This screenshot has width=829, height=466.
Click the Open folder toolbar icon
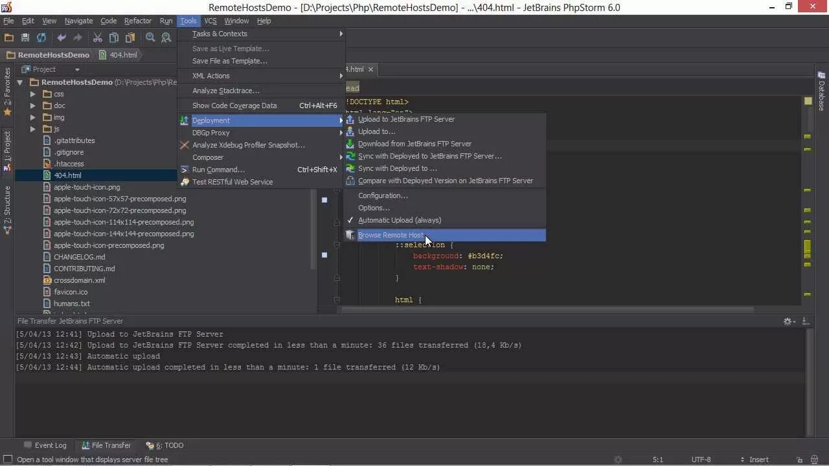(x=9, y=38)
